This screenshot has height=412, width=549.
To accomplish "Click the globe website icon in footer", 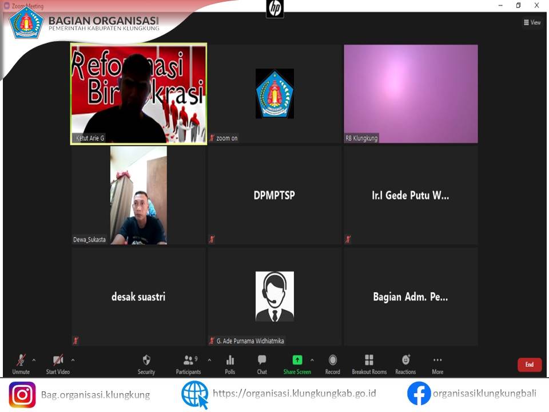I will (194, 395).
